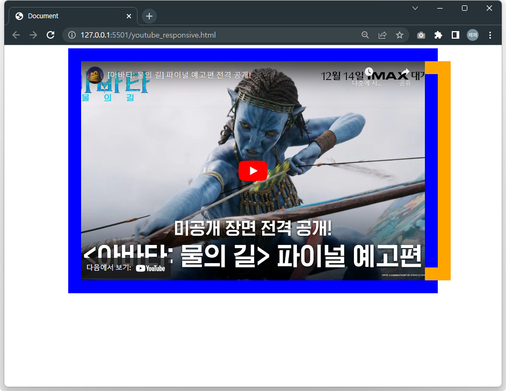Click the camera extension icon

coord(421,35)
